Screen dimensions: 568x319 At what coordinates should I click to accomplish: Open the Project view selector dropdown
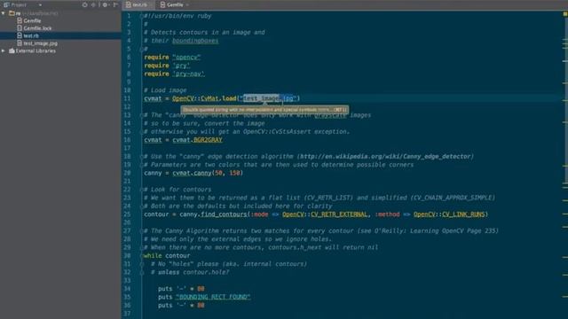(40, 5)
